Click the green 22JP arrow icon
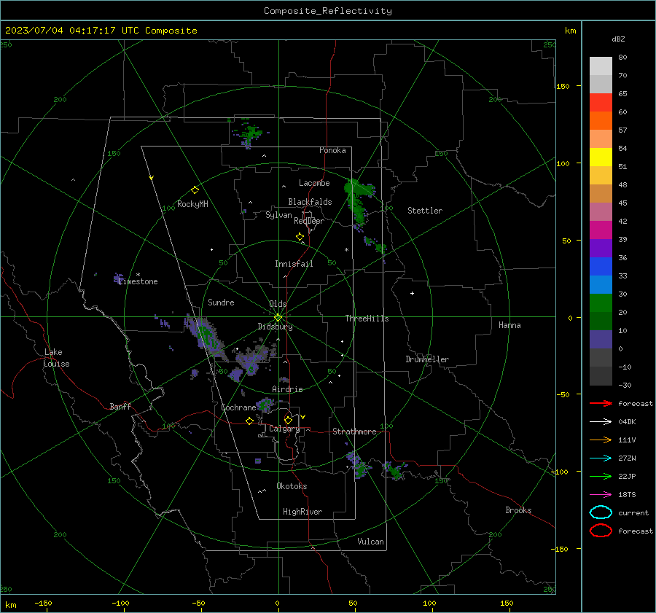This screenshot has height=613, width=656. coord(601,476)
